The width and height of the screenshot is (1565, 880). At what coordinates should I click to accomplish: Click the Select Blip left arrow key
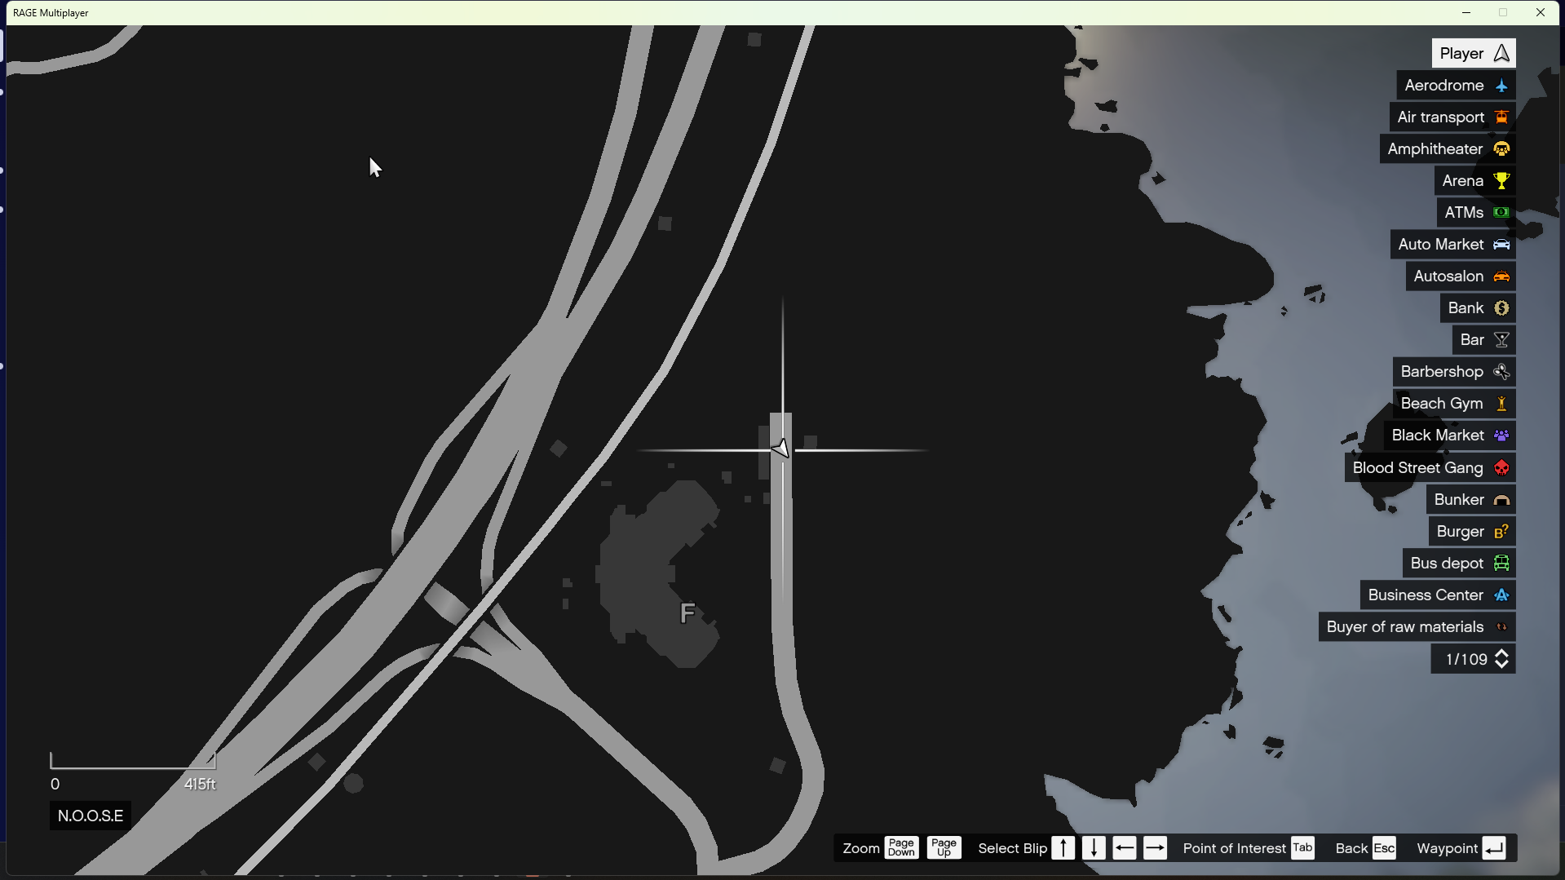click(x=1125, y=848)
